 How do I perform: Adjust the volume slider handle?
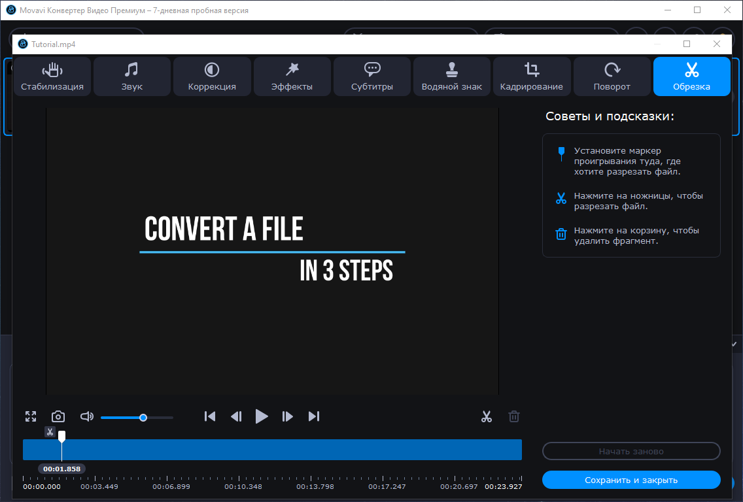[x=143, y=417]
